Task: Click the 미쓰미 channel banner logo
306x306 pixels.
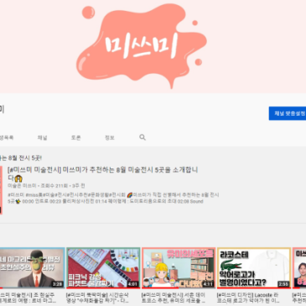Action: (141, 46)
